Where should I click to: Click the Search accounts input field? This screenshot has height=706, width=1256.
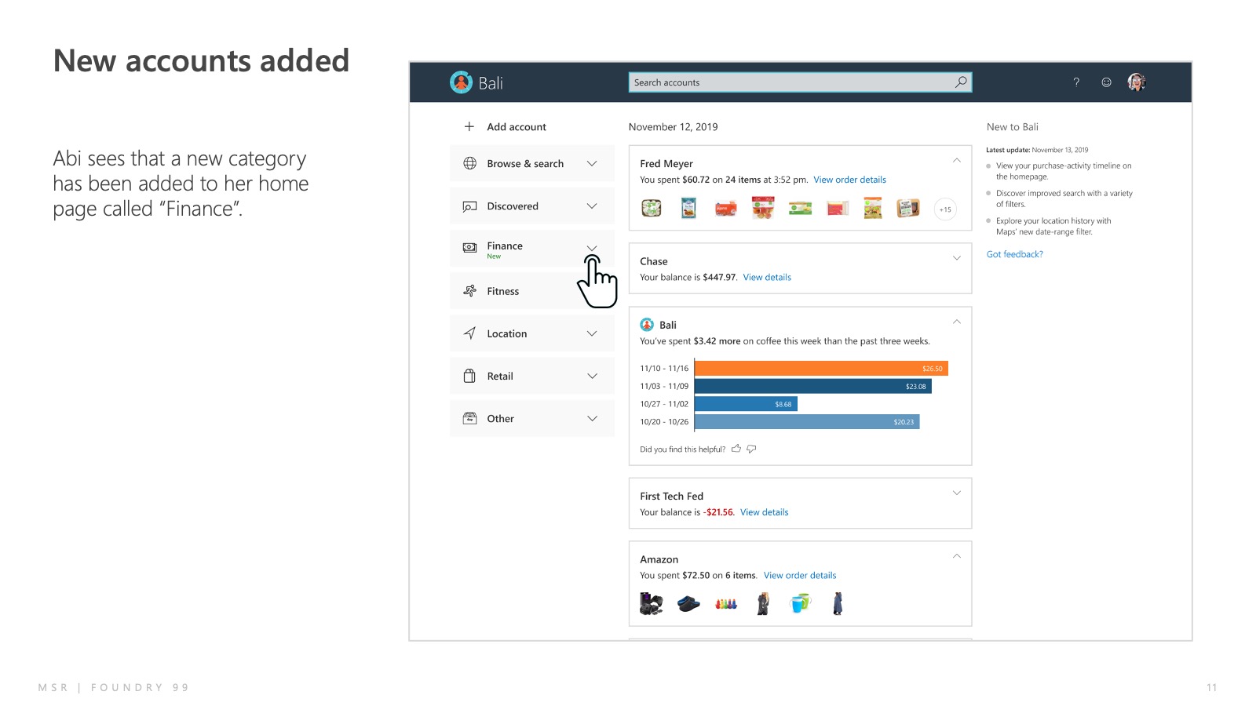(789, 82)
